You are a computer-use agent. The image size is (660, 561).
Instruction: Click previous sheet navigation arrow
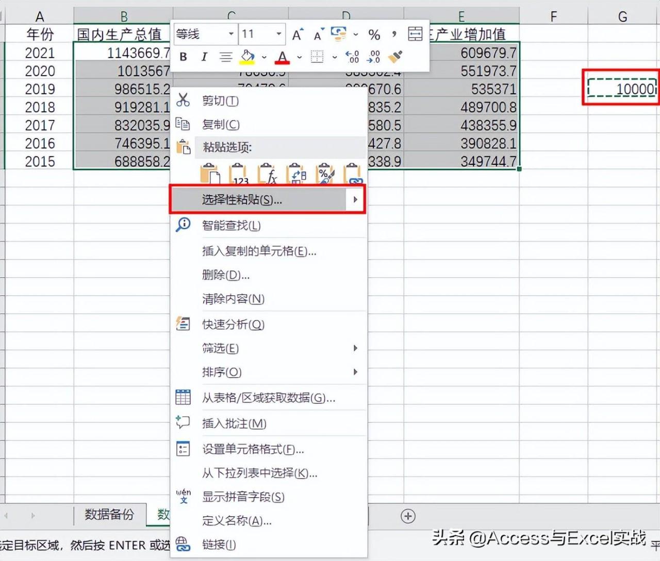tap(6, 516)
